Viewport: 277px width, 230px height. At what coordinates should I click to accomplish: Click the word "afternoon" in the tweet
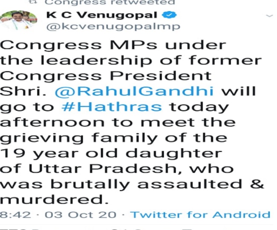(x=52, y=122)
